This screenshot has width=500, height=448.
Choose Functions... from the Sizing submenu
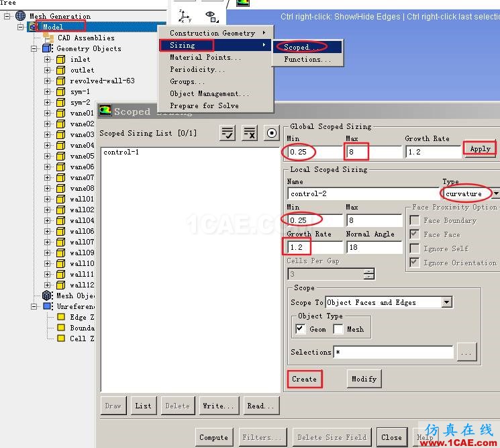tap(307, 59)
